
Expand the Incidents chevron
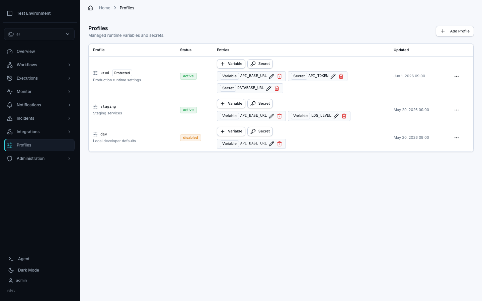(x=69, y=118)
